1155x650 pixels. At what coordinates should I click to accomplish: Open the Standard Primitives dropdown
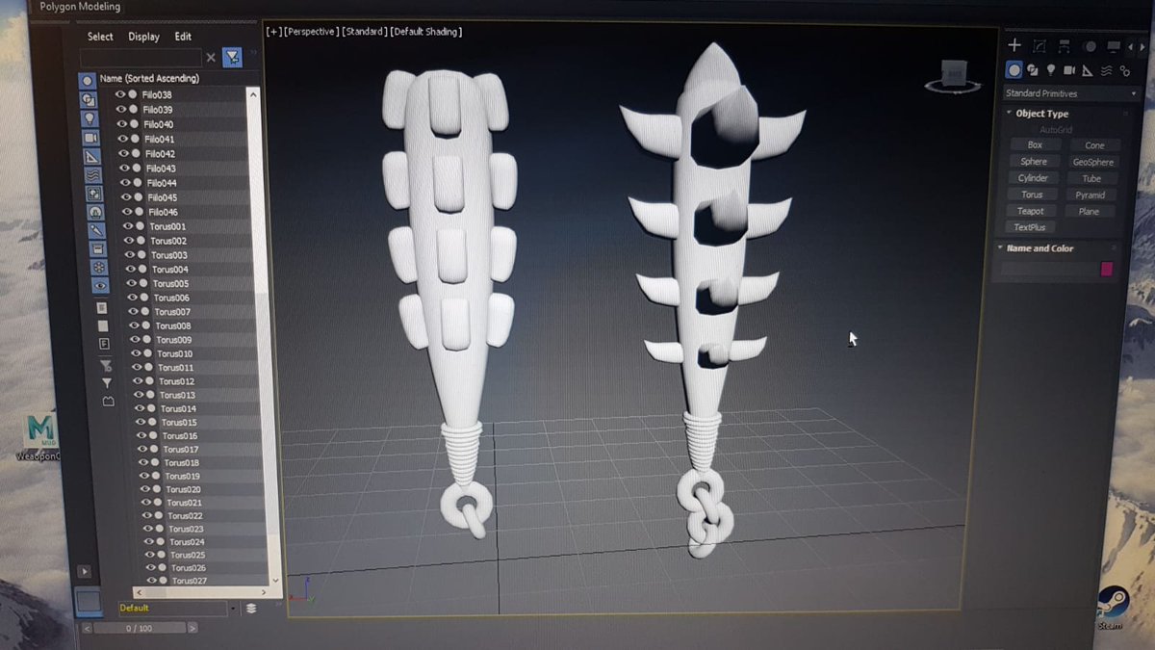(1070, 93)
